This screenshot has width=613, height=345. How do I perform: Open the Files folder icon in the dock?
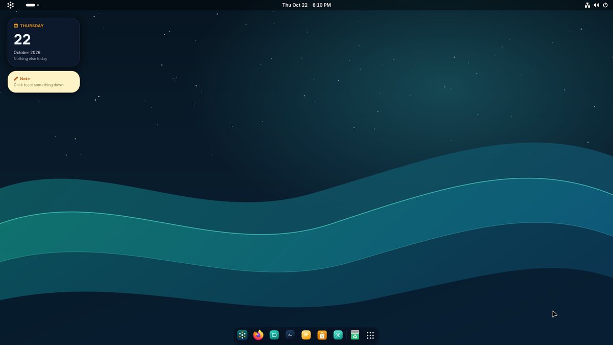274,335
